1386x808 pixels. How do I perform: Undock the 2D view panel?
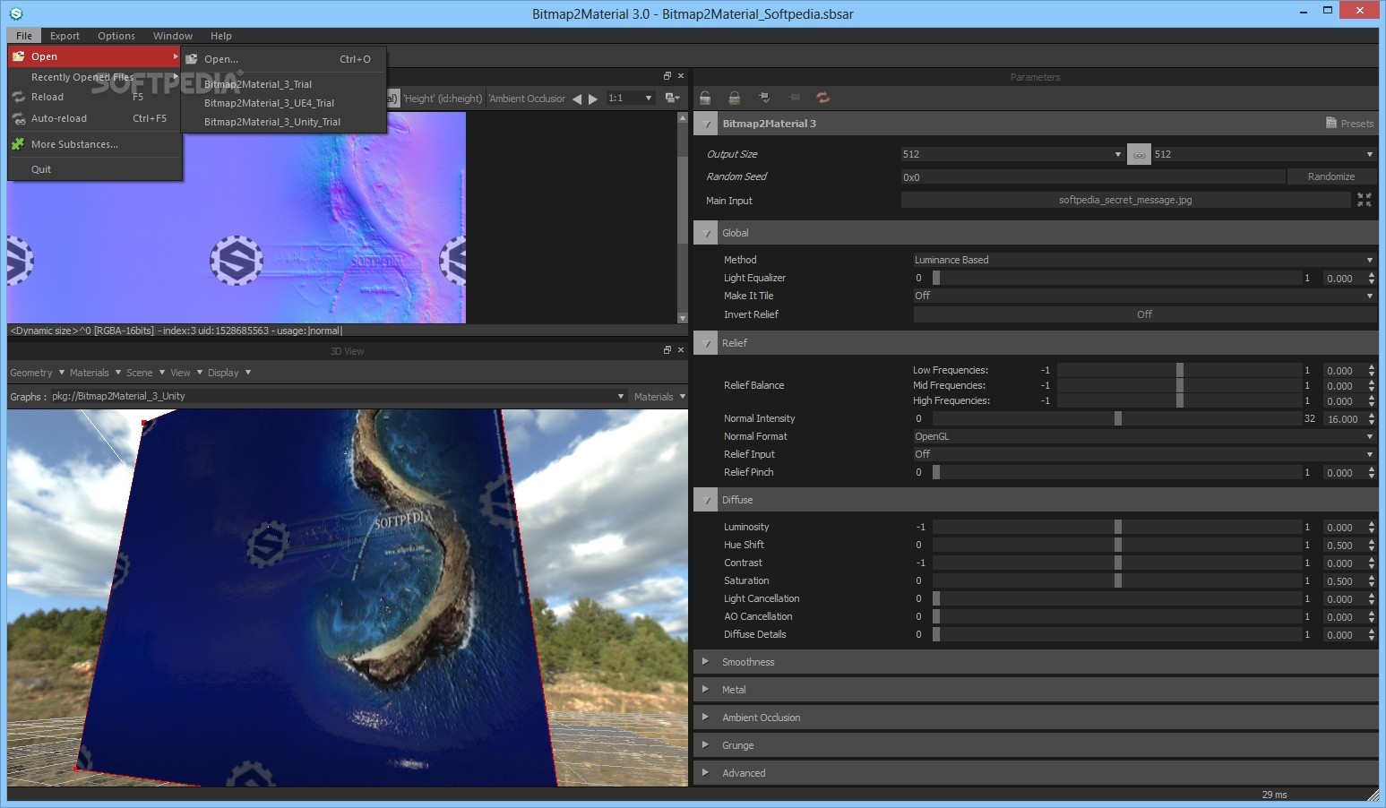click(x=667, y=76)
